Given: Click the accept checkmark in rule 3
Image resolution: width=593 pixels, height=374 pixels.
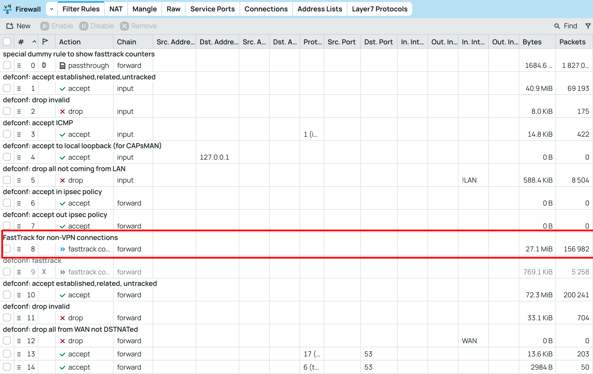Looking at the screenshot, I should [62, 135].
